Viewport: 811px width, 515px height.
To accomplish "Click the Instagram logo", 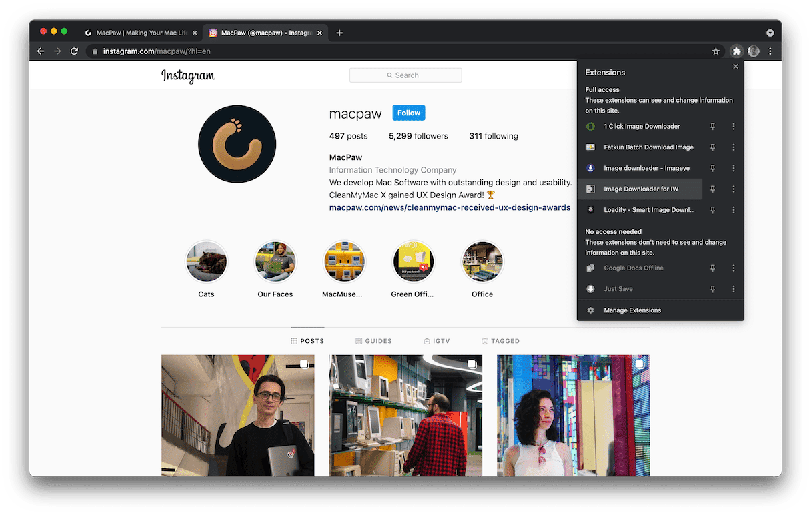I will click(188, 76).
